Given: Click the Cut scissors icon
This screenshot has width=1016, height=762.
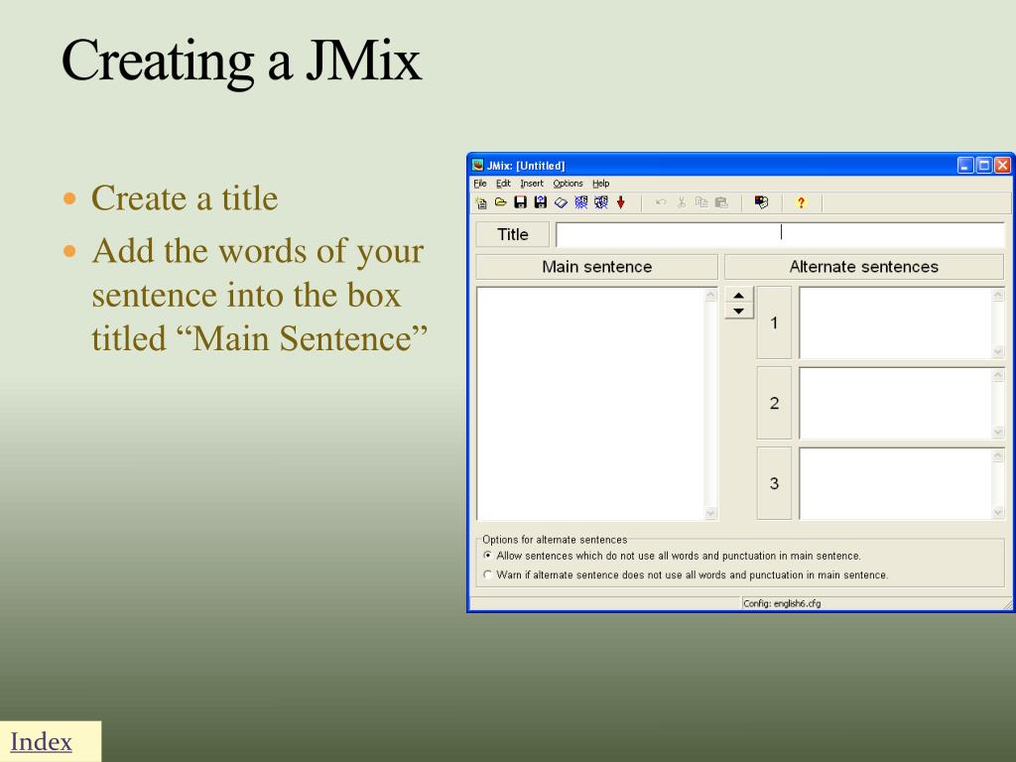Looking at the screenshot, I should point(681,202).
